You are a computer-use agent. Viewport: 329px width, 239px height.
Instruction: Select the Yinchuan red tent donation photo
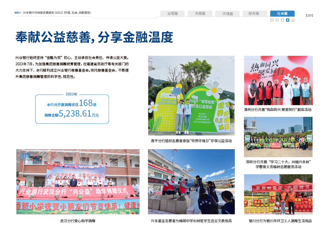[278, 194]
